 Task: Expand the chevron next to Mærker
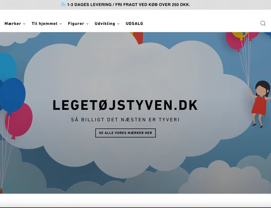[x=24, y=24]
